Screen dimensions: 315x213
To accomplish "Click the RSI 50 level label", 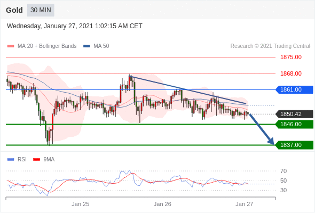I will pyautogui.click(x=283, y=181).
